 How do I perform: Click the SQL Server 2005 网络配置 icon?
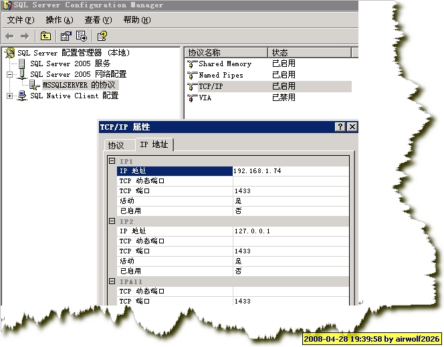tap(22, 74)
